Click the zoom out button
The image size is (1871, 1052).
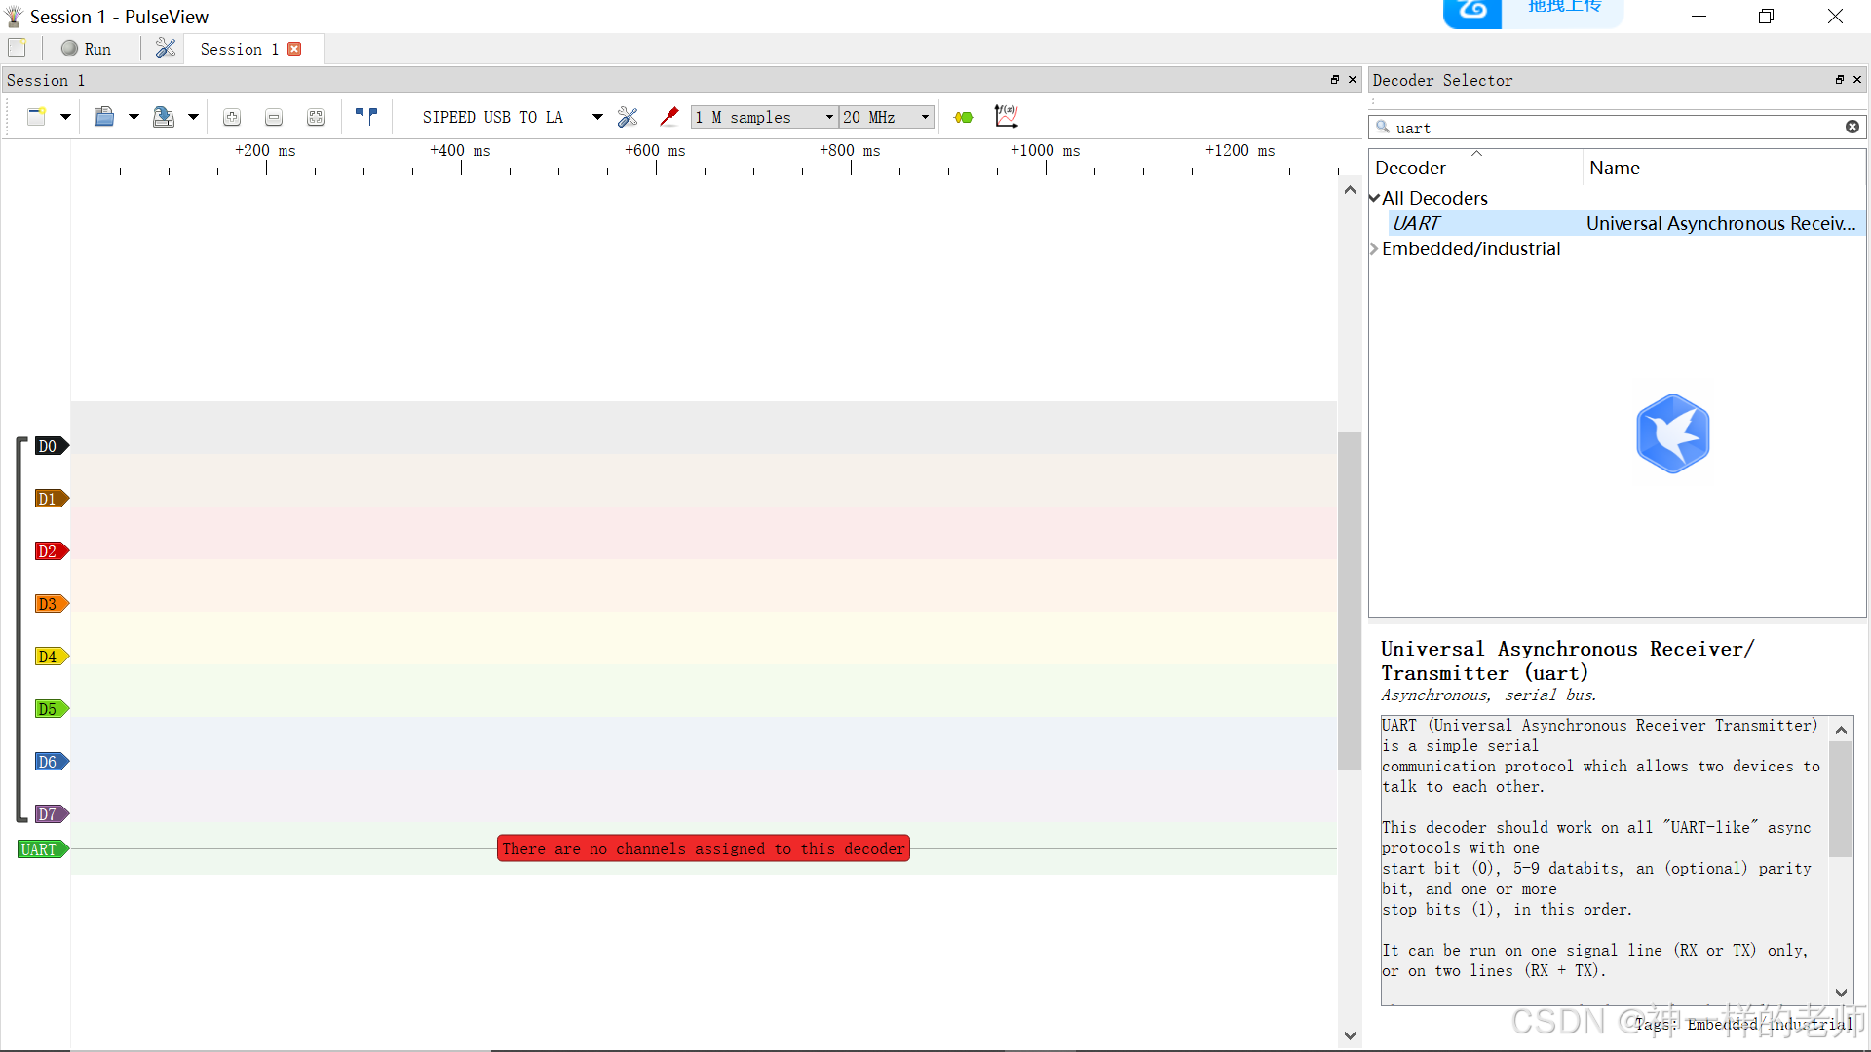(274, 117)
